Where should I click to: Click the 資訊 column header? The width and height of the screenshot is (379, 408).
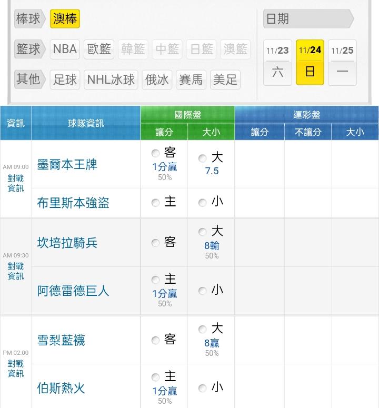click(16, 123)
